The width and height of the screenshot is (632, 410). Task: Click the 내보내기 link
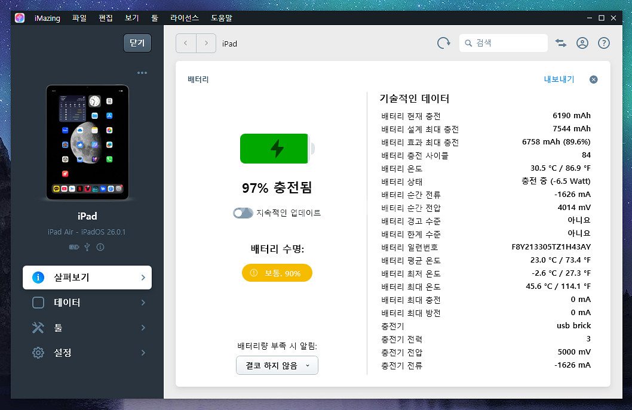point(559,79)
